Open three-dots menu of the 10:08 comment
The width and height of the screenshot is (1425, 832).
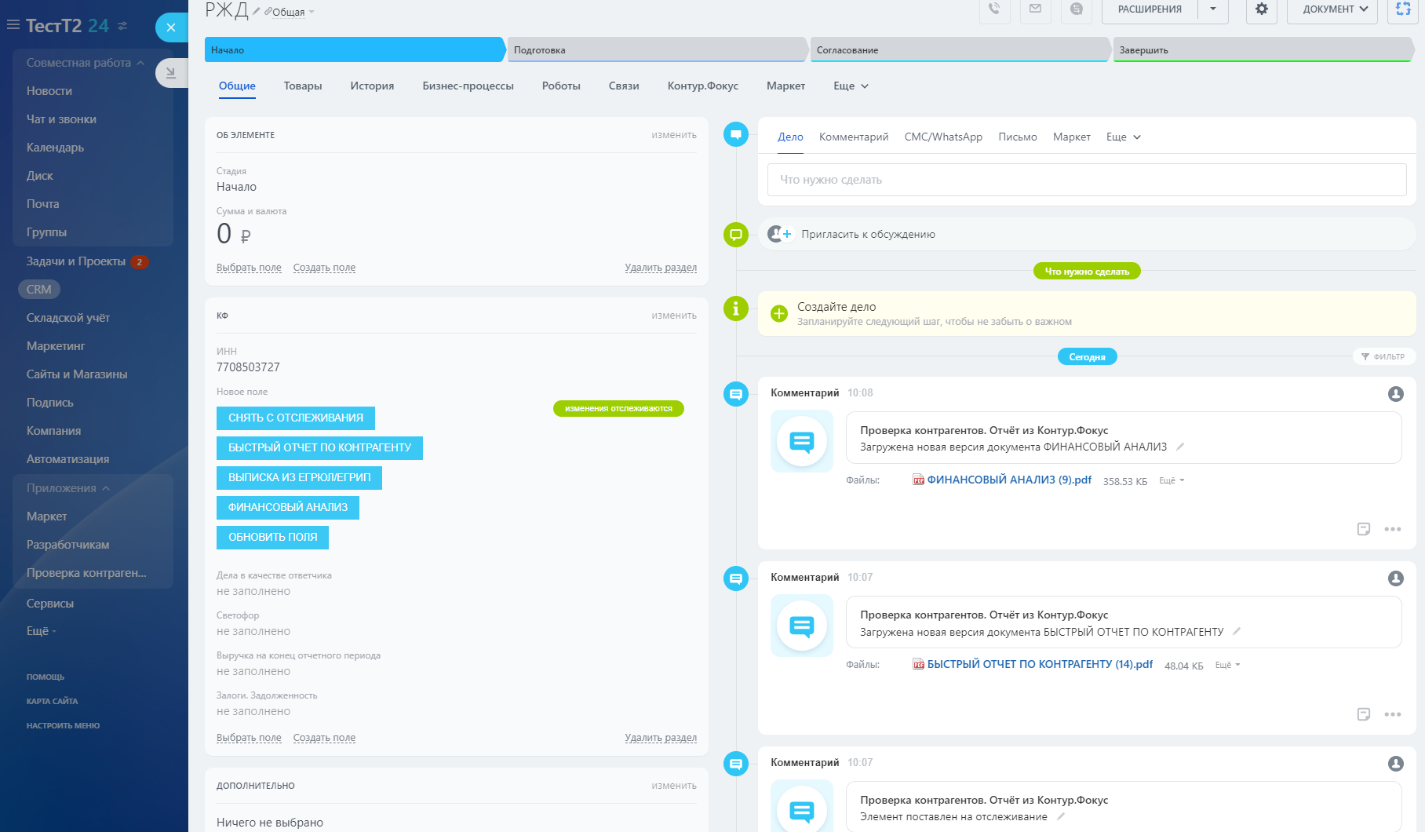pyautogui.click(x=1392, y=529)
